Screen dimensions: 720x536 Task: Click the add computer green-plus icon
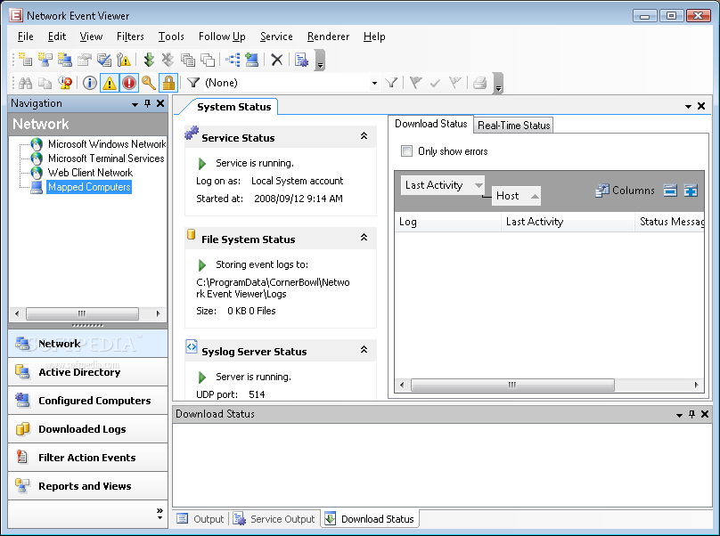[252, 60]
